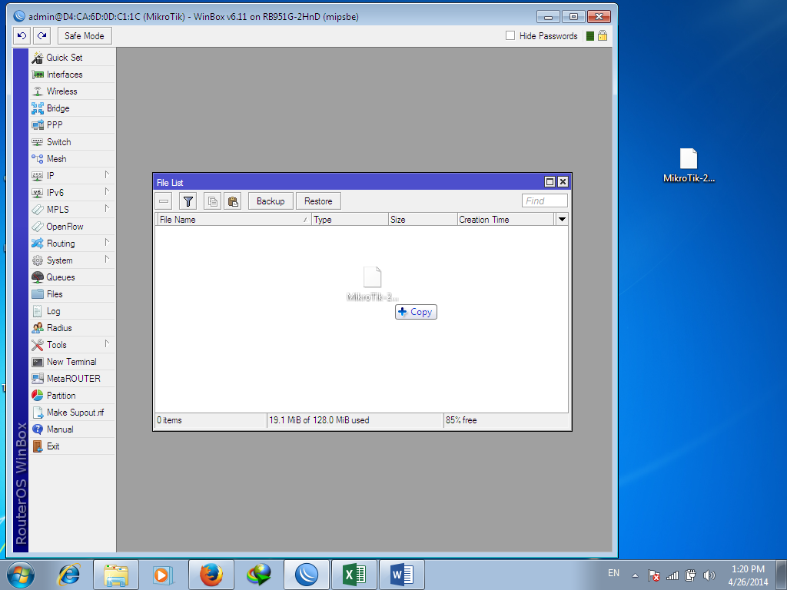Click the Queues icon in sidebar
Viewport: 787px width, 590px height.
pos(38,277)
